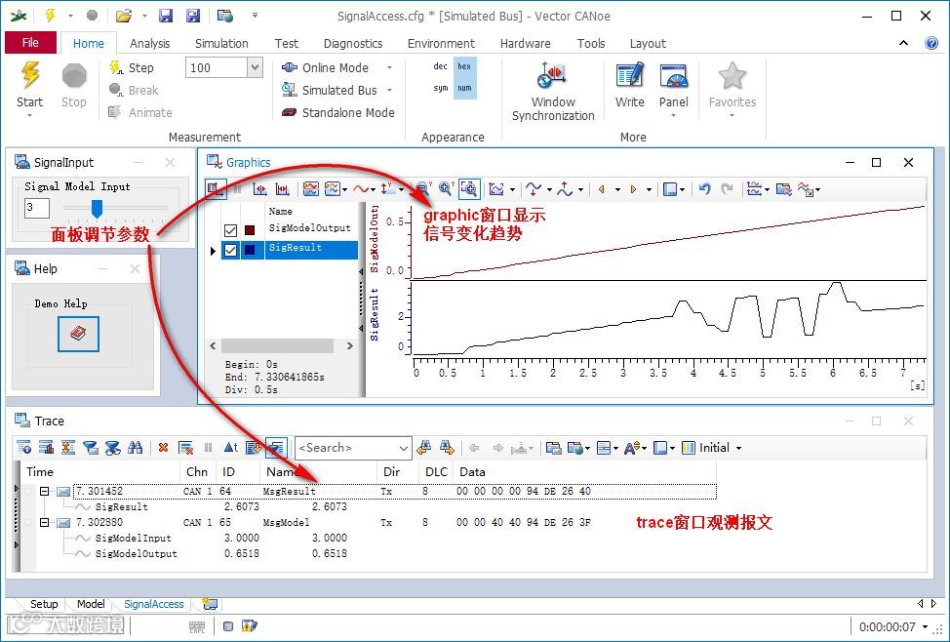Click the Demo Help book icon
Viewport: 950px width, 642px height.
pyautogui.click(x=78, y=334)
